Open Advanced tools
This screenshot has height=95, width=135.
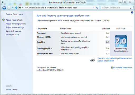[x=12, y=35]
